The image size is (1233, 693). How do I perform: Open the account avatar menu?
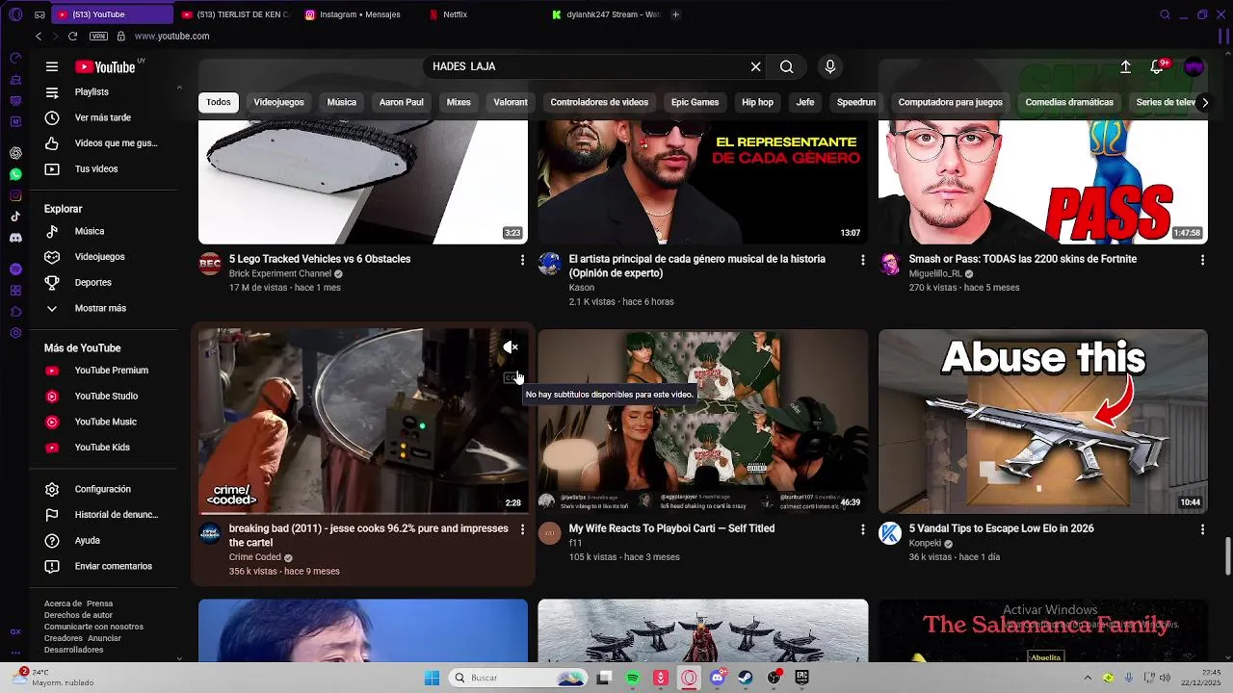point(1194,66)
